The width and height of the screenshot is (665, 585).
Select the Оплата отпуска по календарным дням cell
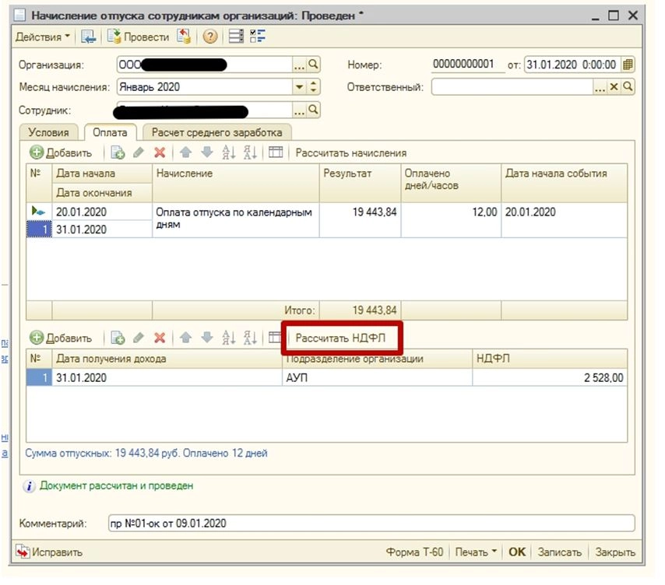pyautogui.click(x=235, y=220)
